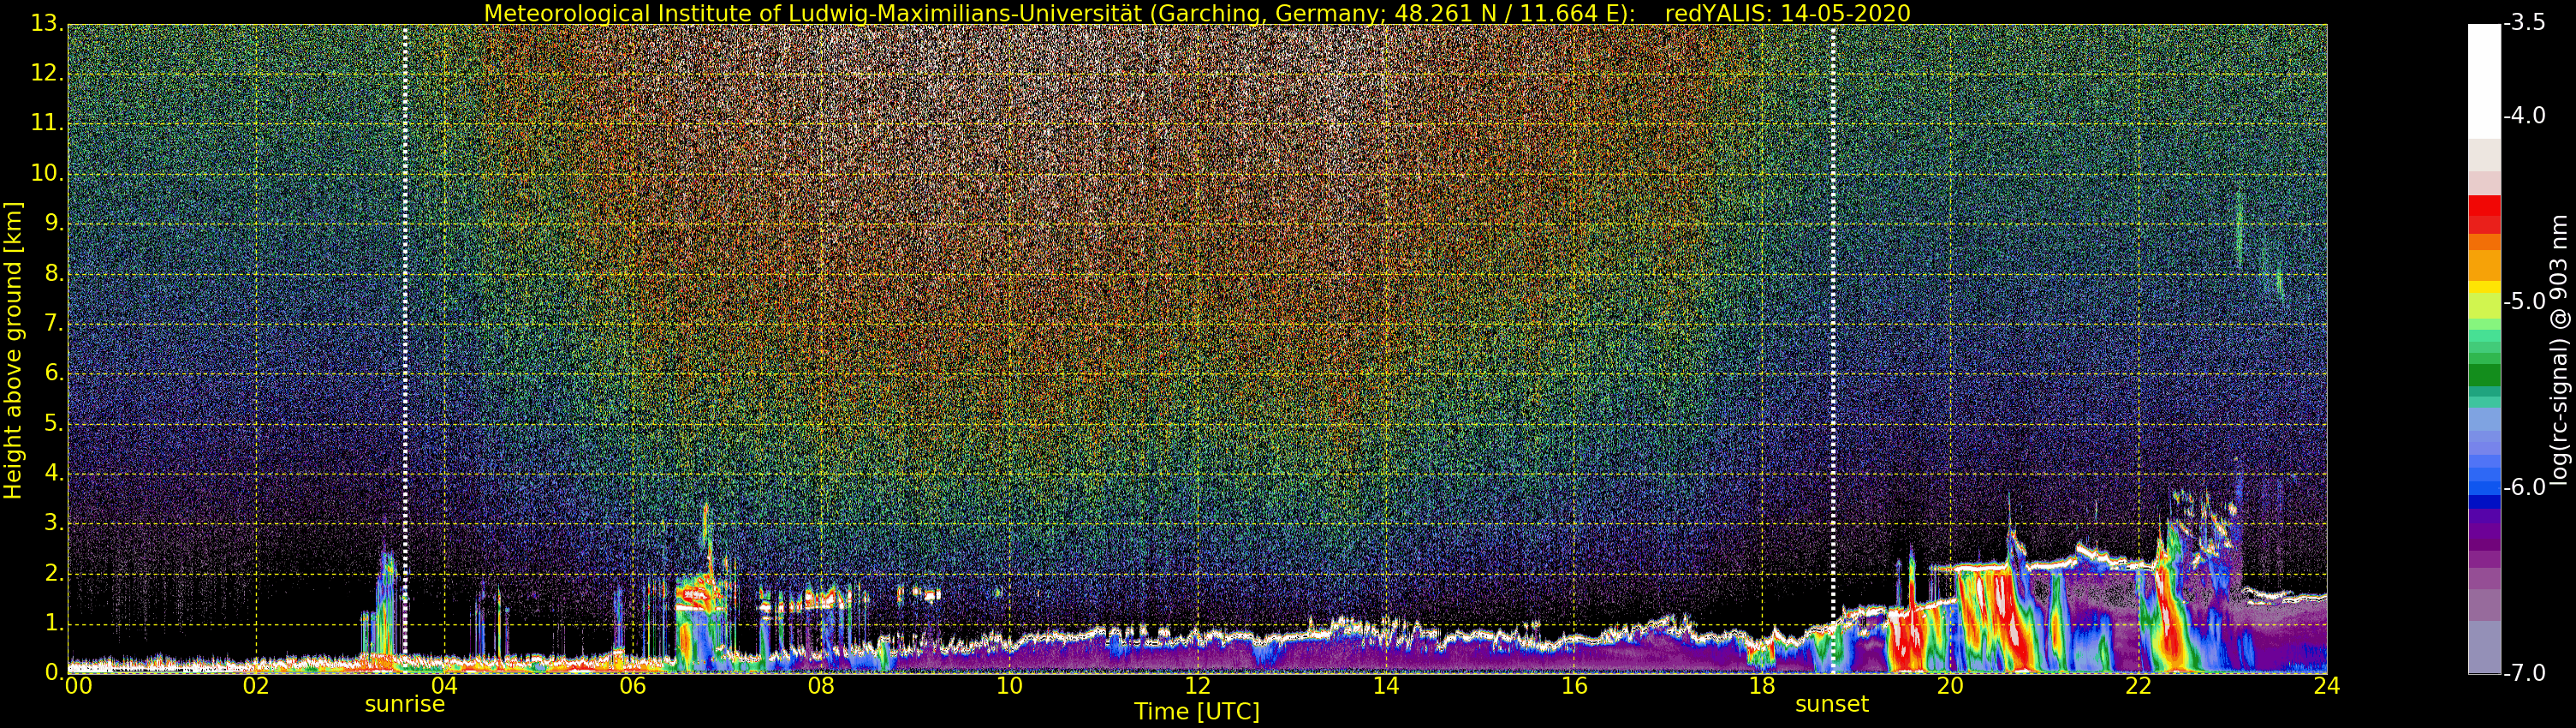The width and height of the screenshot is (2576, 728).
Task: Click the '14' time tick label
Action: pyautogui.click(x=1385, y=686)
